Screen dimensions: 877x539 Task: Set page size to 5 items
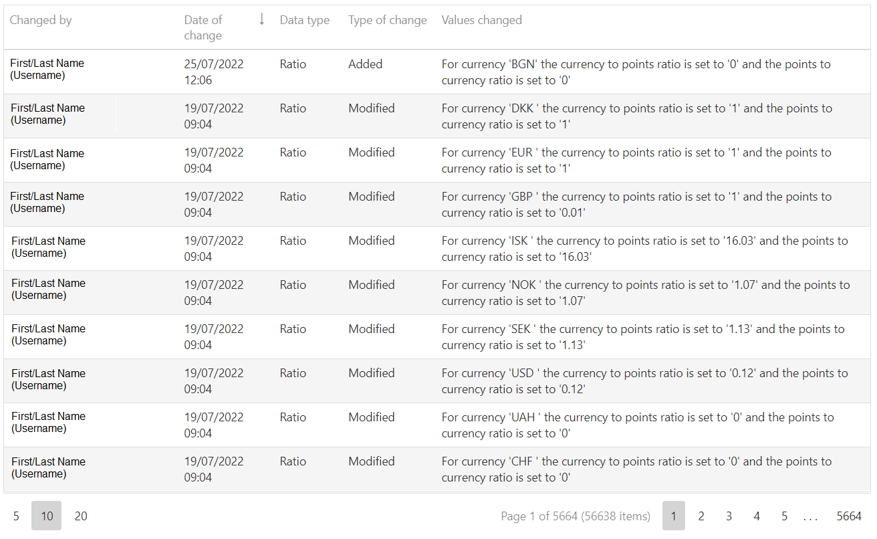[16, 516]
